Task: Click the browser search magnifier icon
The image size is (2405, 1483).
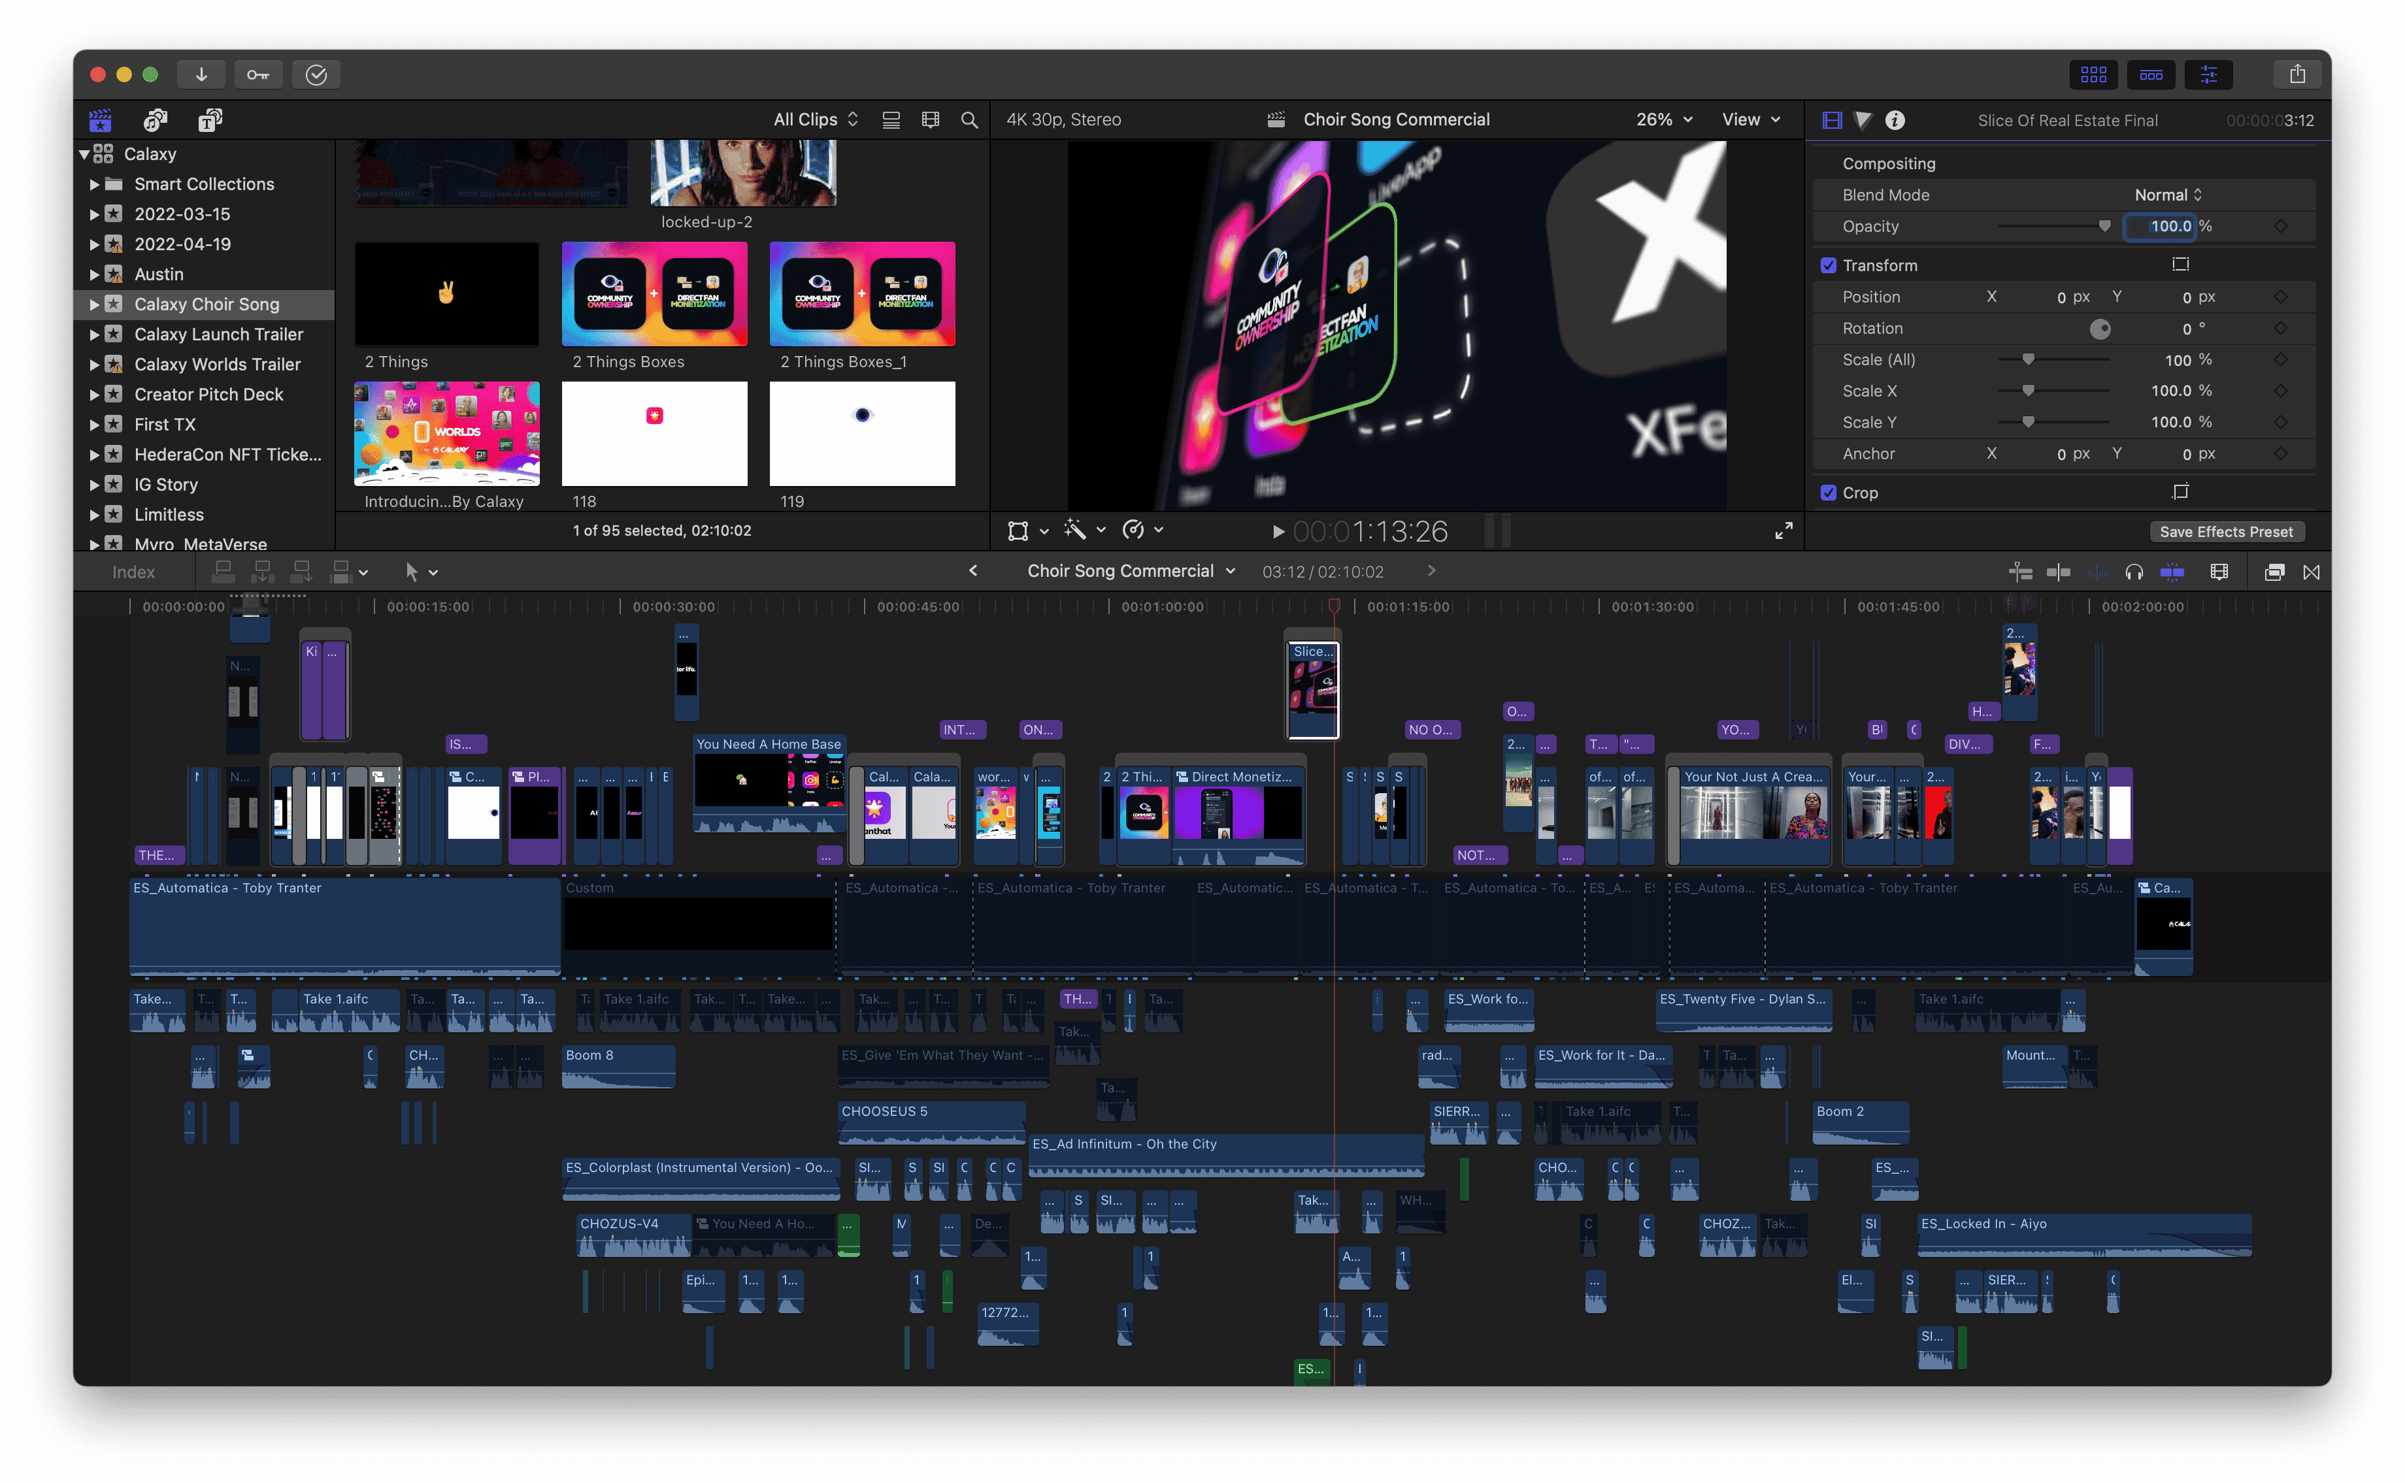Action: [x=969, y=120]
